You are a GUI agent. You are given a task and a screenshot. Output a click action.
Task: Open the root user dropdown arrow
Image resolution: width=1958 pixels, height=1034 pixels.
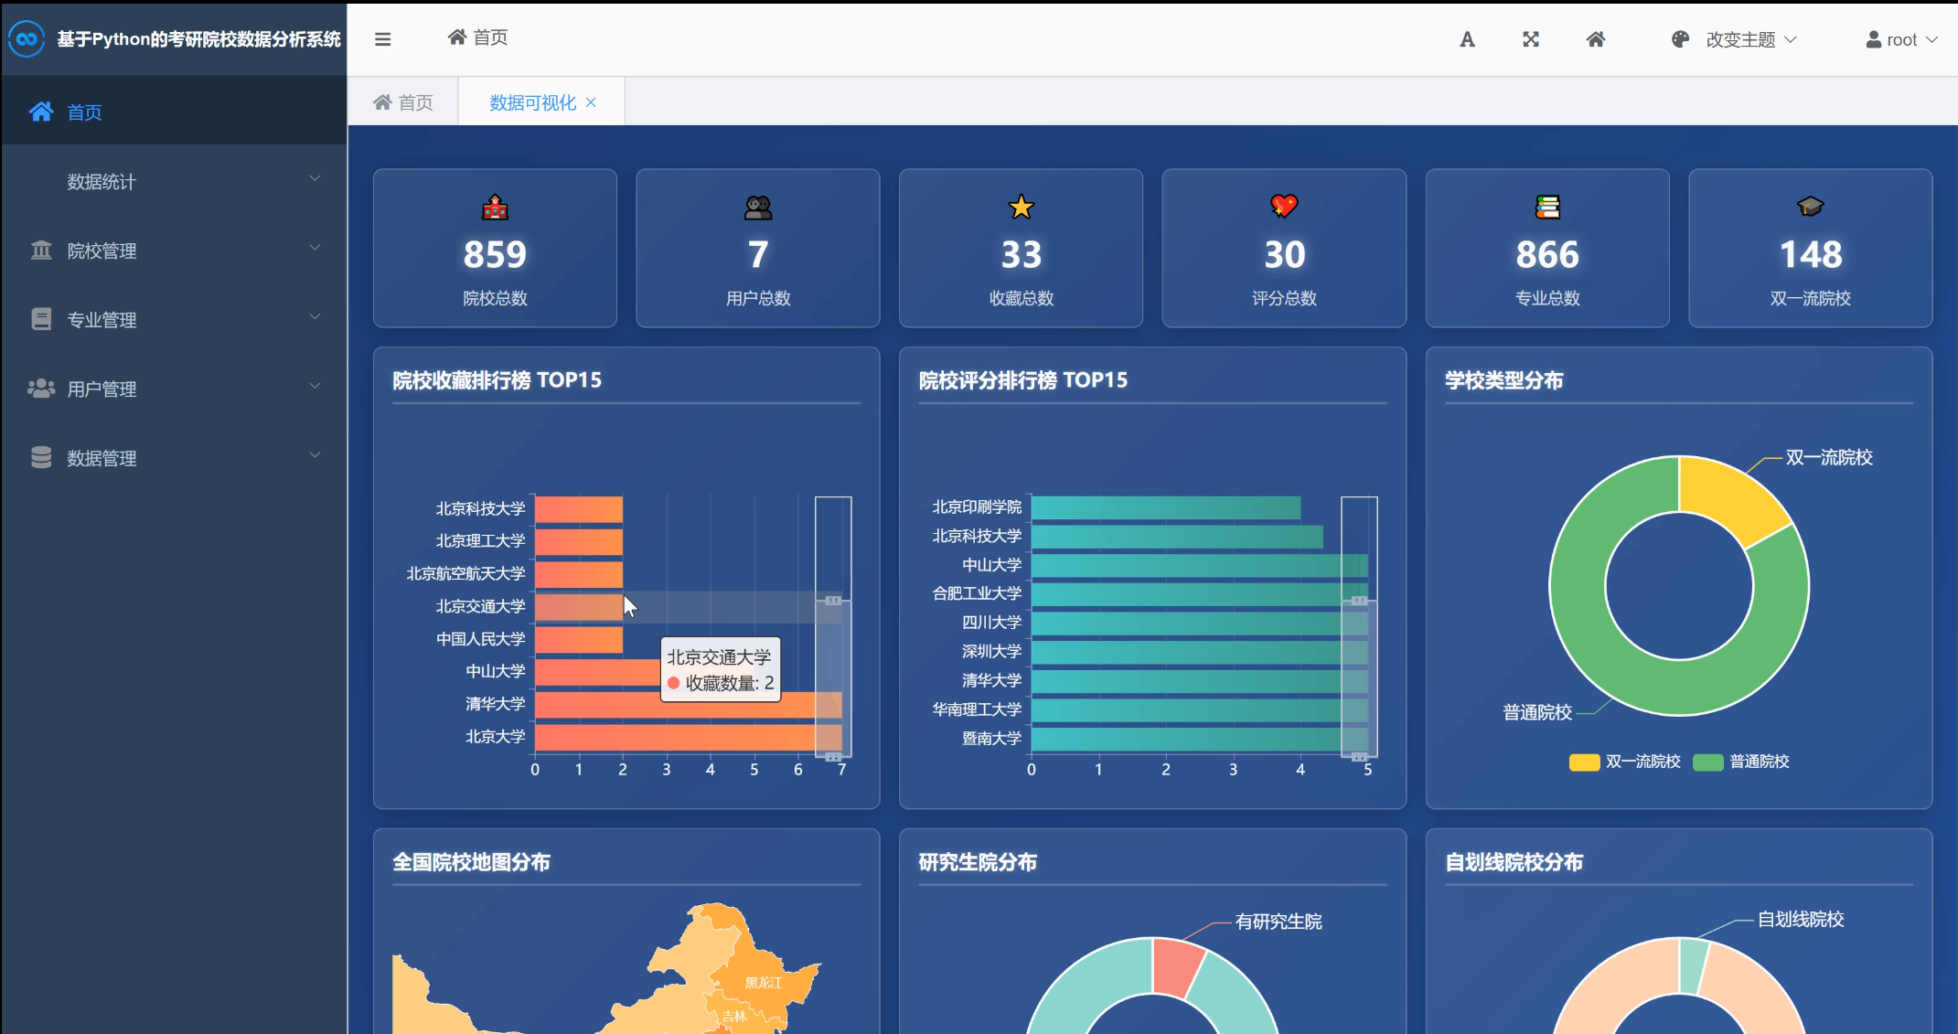pos(1931,39)
